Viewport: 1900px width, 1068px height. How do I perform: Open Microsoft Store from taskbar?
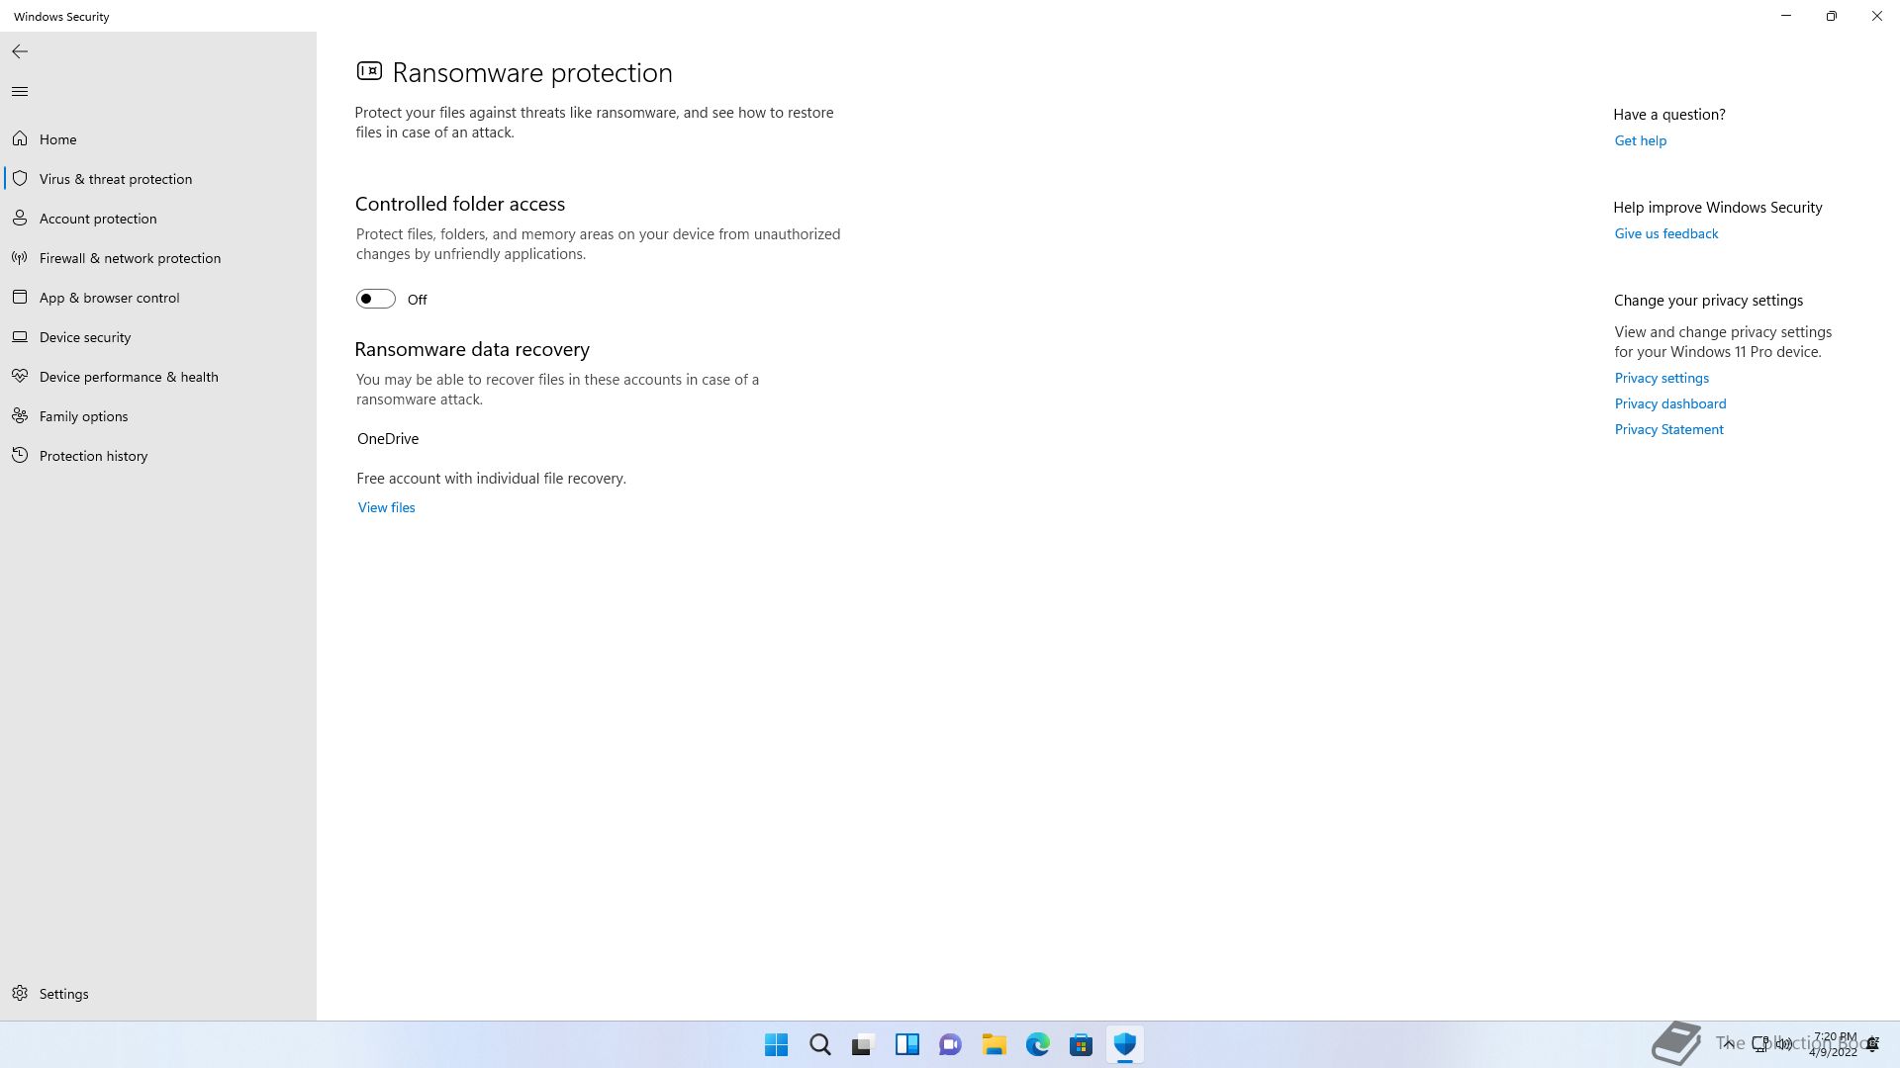1082,1044
